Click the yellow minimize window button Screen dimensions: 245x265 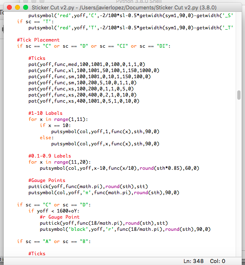[17, 7]
